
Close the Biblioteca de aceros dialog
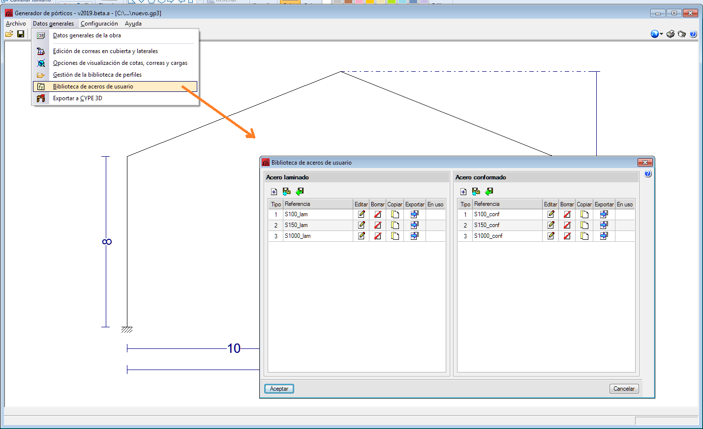pyautogui.click(x=645, y=162)
